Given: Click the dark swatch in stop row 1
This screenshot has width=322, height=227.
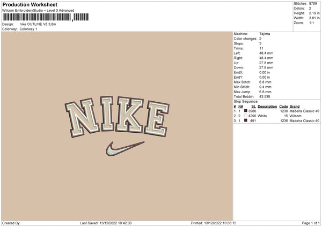Looking at the screenshot, I should click(x=245, y=111).
